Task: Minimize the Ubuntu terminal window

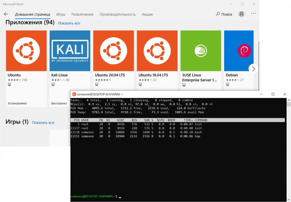Action: pos(262,94)
